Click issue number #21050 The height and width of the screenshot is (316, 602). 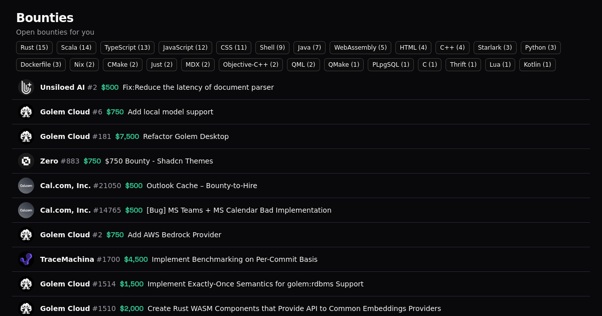click(x=107, y=186)
